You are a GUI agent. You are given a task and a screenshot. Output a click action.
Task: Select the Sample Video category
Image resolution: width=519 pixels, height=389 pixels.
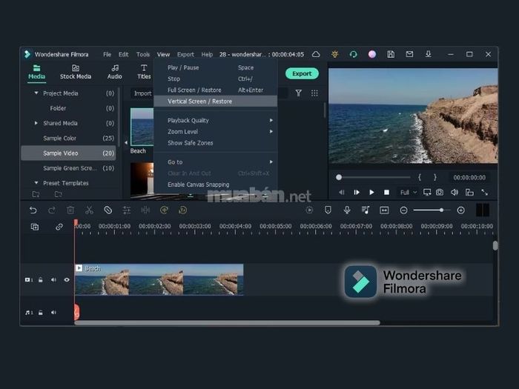tap(68, 153)
